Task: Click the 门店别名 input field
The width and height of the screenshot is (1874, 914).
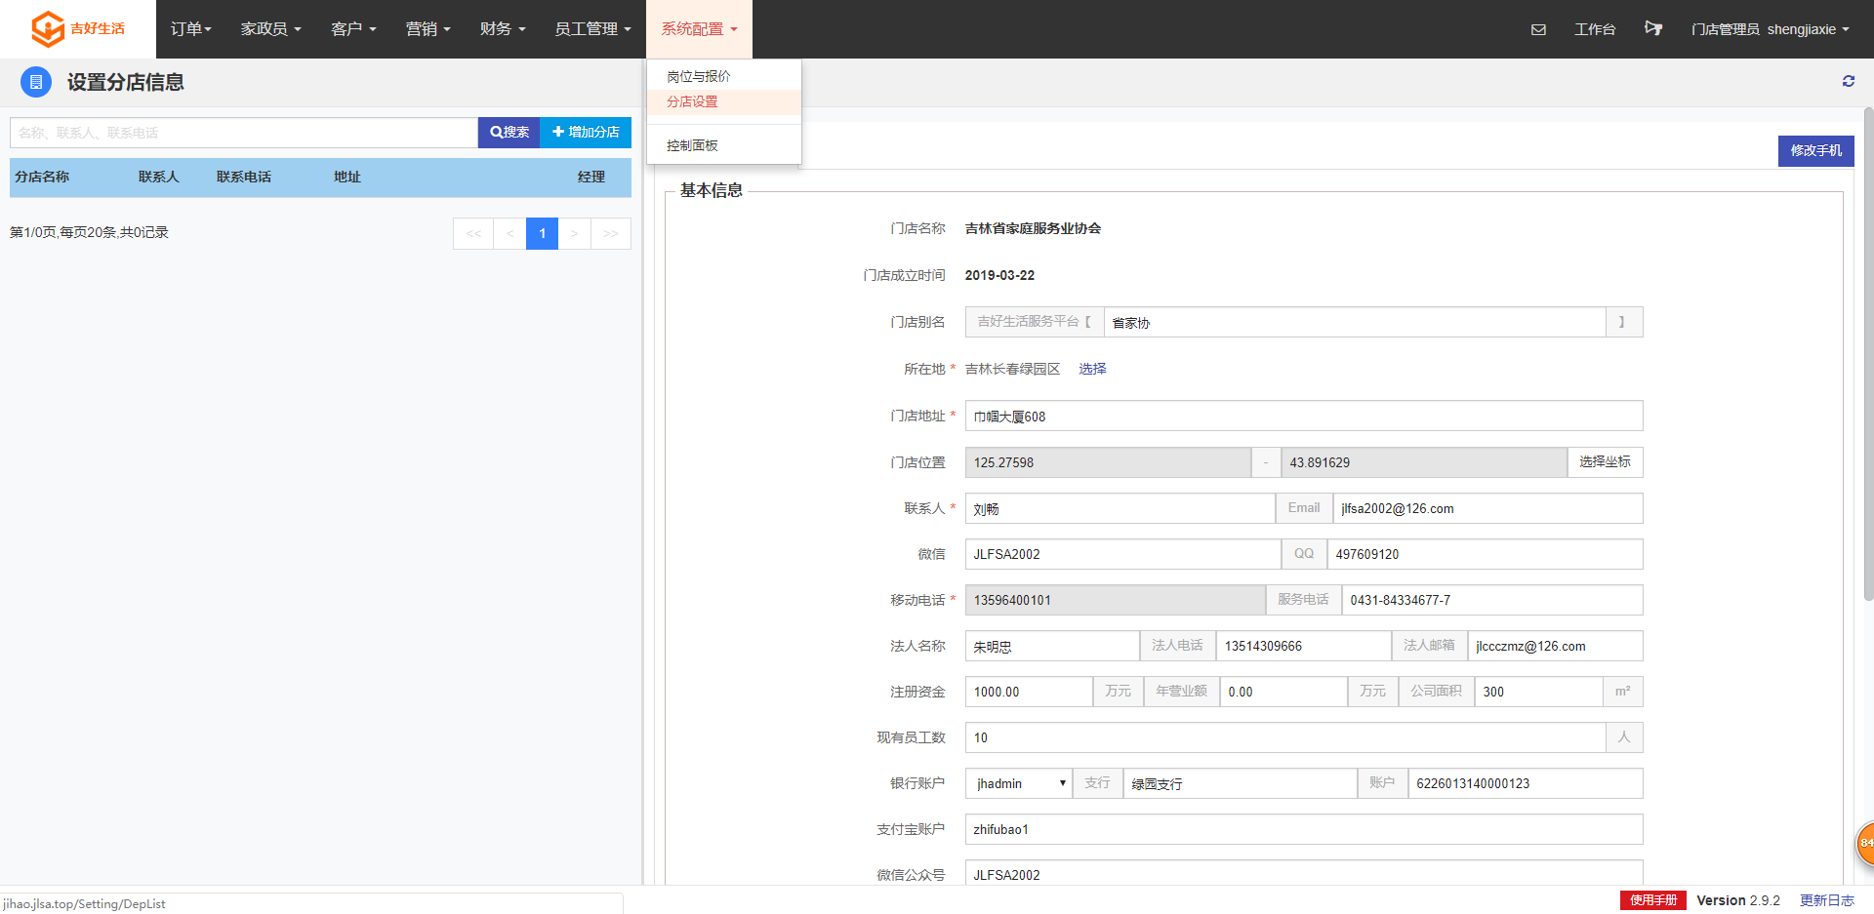Action: pyautogui.click(x=1355, y=322)
